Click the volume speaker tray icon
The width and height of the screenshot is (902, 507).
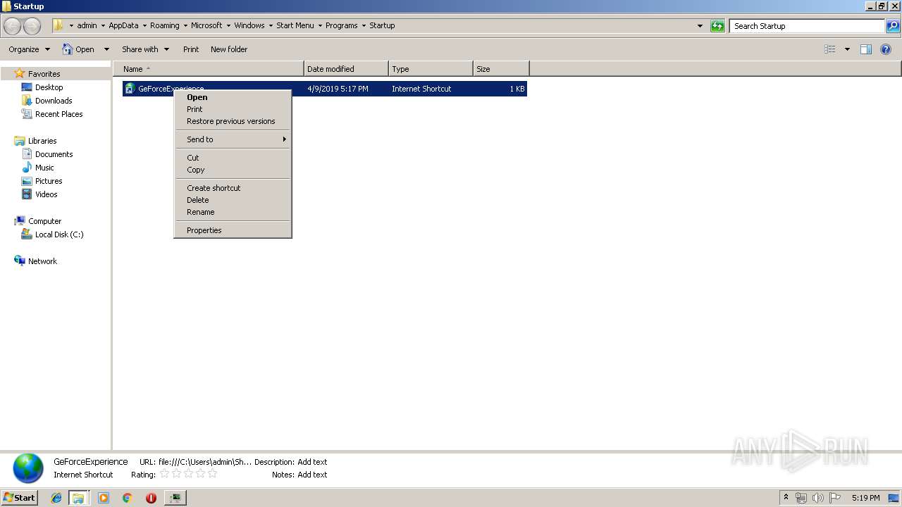pyautogui.click(x=818, y=498)
